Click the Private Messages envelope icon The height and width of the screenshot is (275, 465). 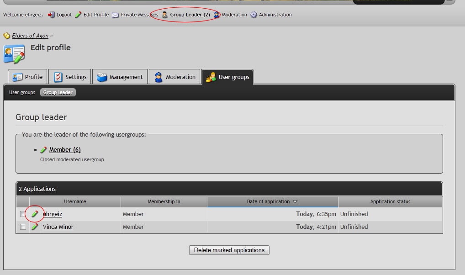pyautogui.click(x=116, y=15)
